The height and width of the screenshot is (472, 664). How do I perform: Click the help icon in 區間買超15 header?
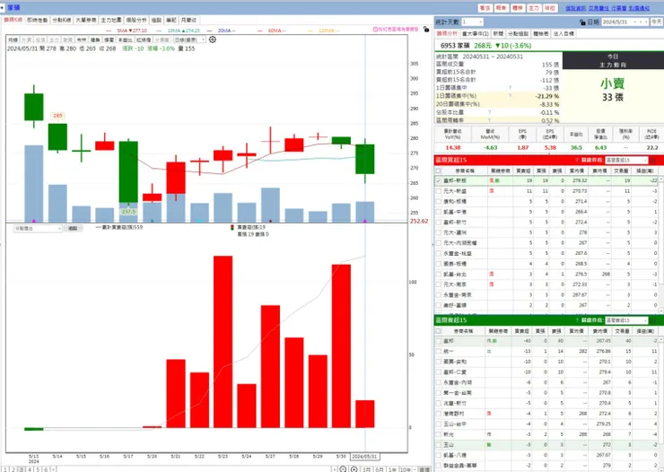[577, 160]
